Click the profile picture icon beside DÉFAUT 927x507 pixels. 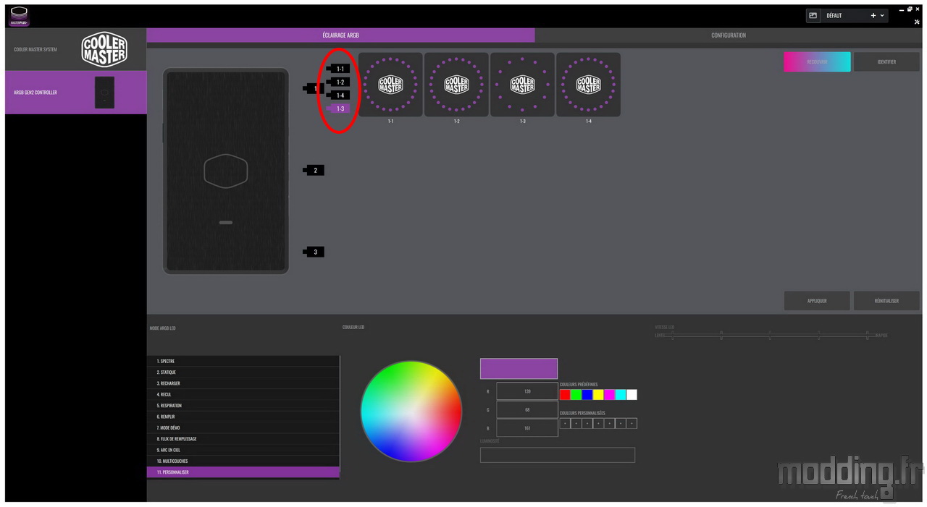coord(813,15)
